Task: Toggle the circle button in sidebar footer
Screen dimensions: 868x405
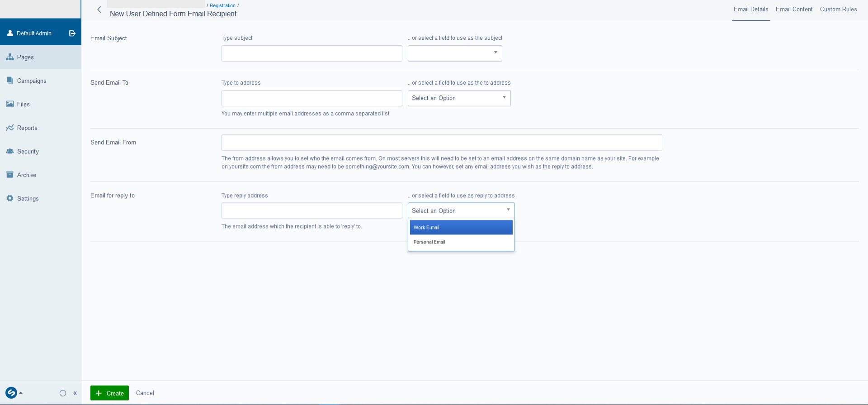Action: tap(63, 393)
